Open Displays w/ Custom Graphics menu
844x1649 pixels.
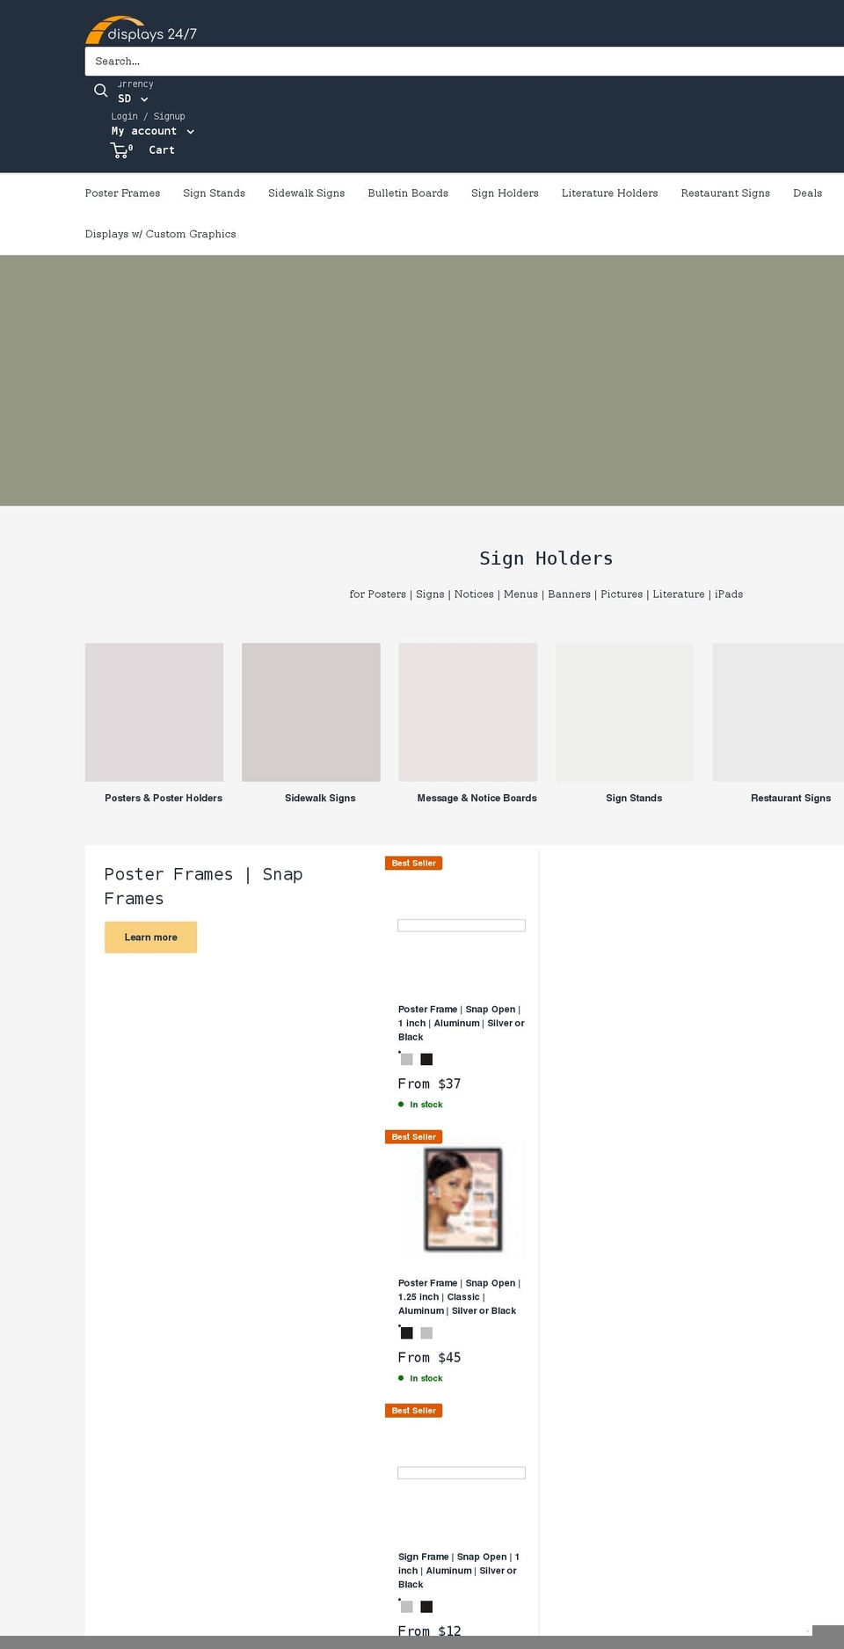tap(160, 234)
